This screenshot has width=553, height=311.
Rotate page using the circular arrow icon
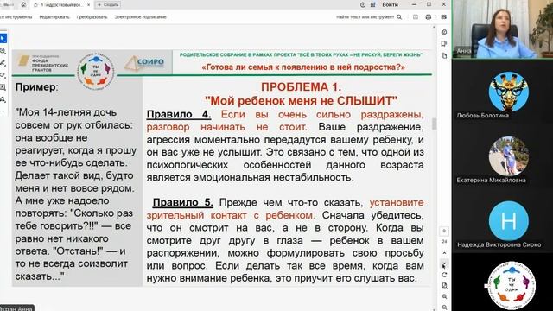coord(444,275)
